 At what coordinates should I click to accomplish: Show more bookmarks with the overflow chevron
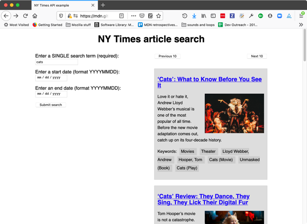click(x=301, y=25)
